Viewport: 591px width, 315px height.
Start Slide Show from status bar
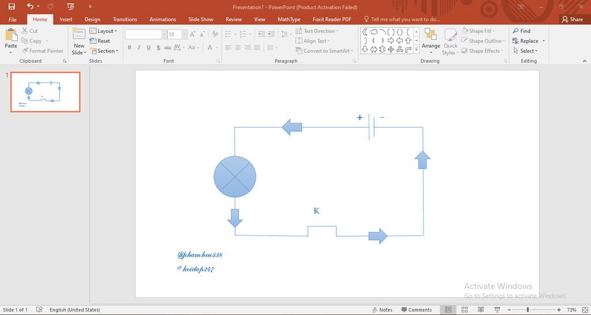(497, 310)
